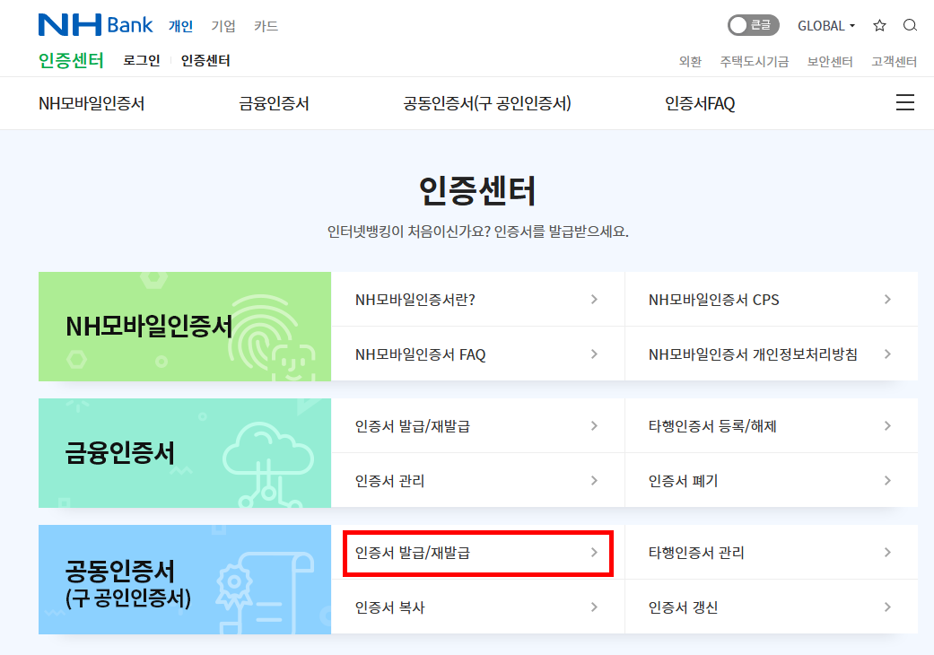Click the arrow beside 인증서 갱신
The width and height of the screenshot is (934, 655).
pos(887,607)
